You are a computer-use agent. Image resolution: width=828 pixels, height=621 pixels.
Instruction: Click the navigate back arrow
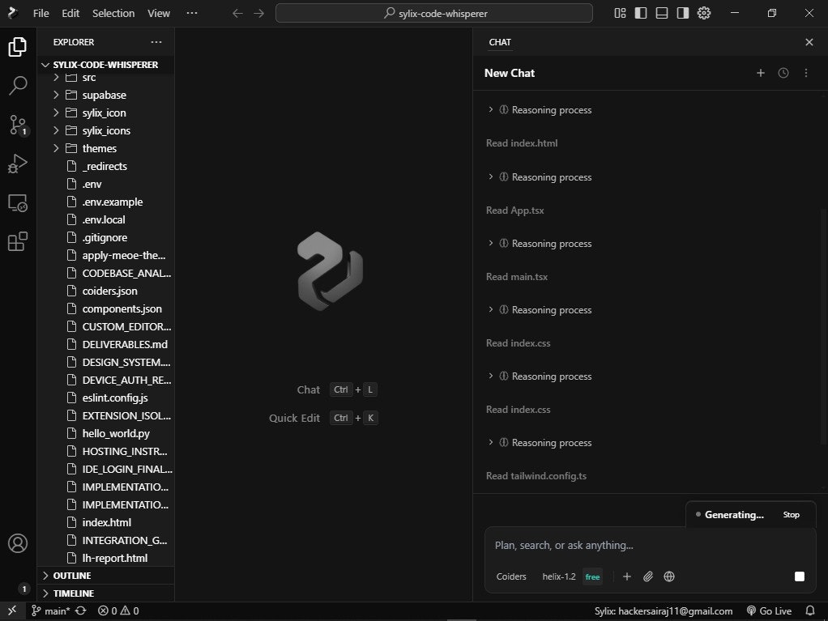click(237, 13)
